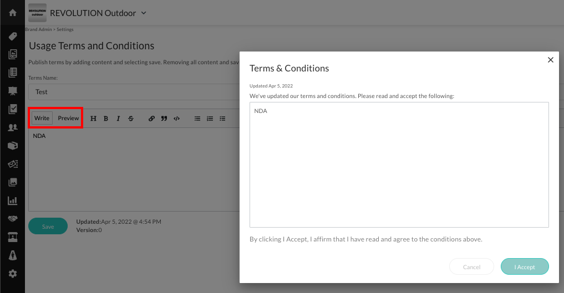Insert a checklist task list
This screenshot has height=293, width=564.
222,119
